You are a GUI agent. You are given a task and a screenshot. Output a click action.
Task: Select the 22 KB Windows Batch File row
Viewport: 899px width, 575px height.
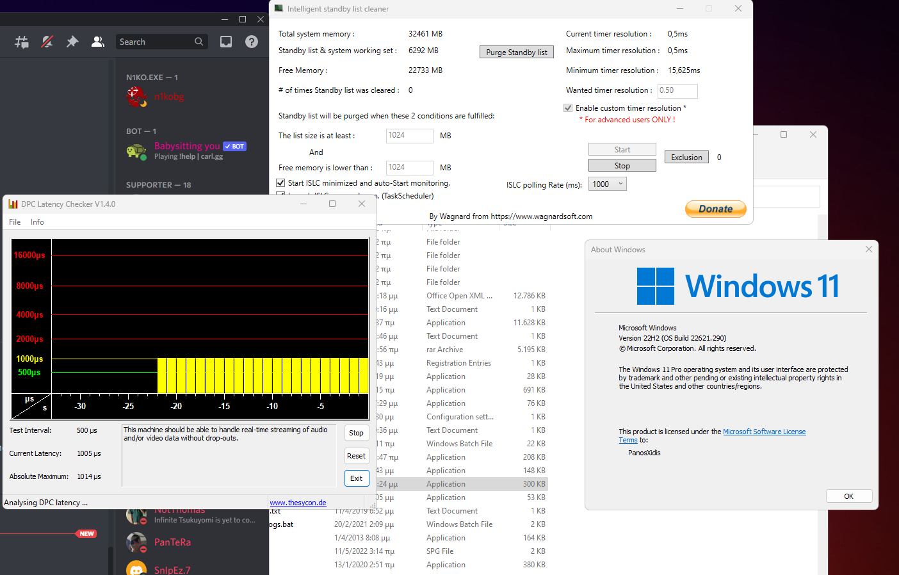[x=462, y=444]
